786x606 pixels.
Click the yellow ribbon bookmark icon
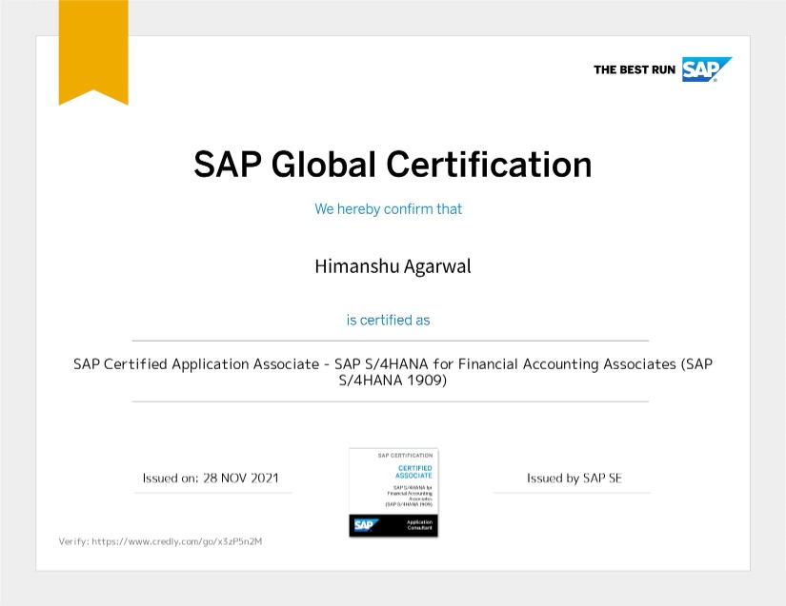(93, 48)
